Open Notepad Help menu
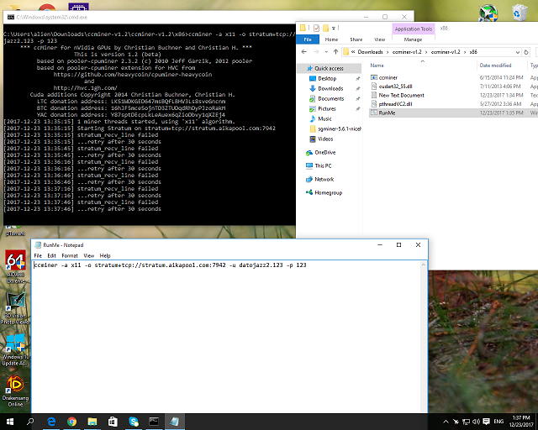This screenshot has width=538, height=430. tap(105, 256)
